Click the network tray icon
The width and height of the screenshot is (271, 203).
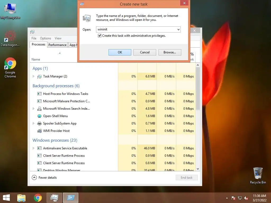[x=240, y=198]
